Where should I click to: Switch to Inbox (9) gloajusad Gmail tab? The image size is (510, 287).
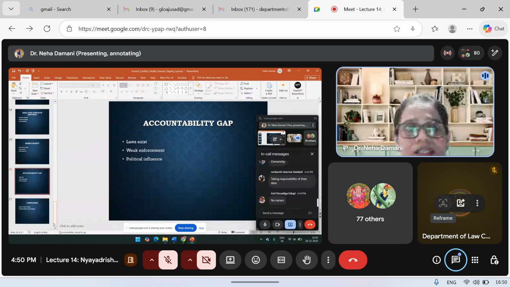(164, 9)
